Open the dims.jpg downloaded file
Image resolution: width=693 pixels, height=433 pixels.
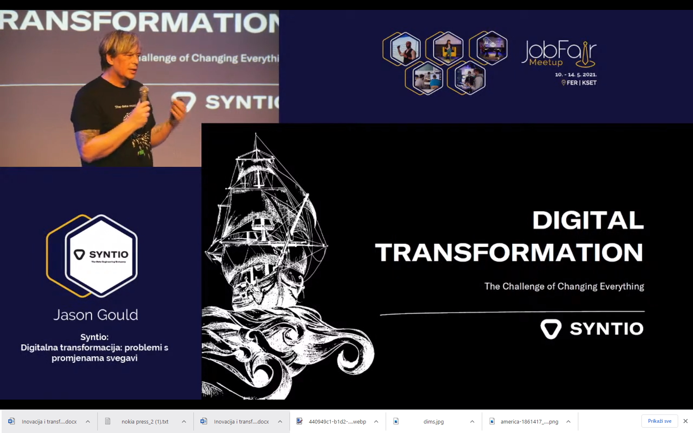tap(433, 421)
